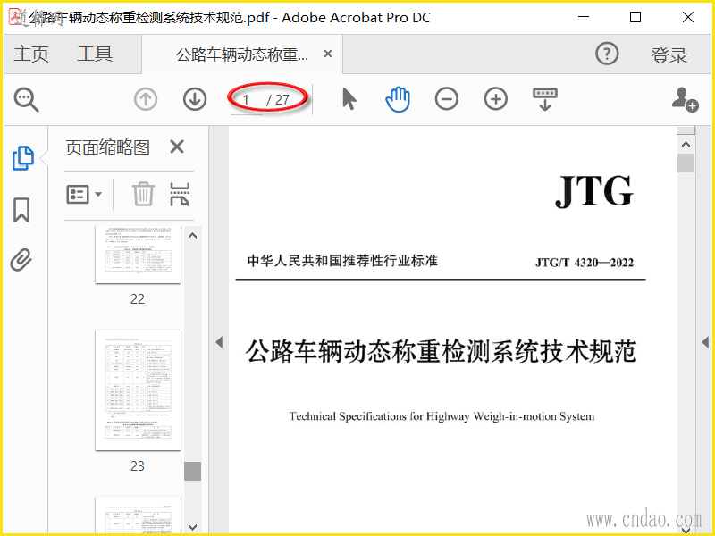Click the document title 公路车辆动态称重检测系统技术规范
The image size is (715, 536).
pos(441,351)
